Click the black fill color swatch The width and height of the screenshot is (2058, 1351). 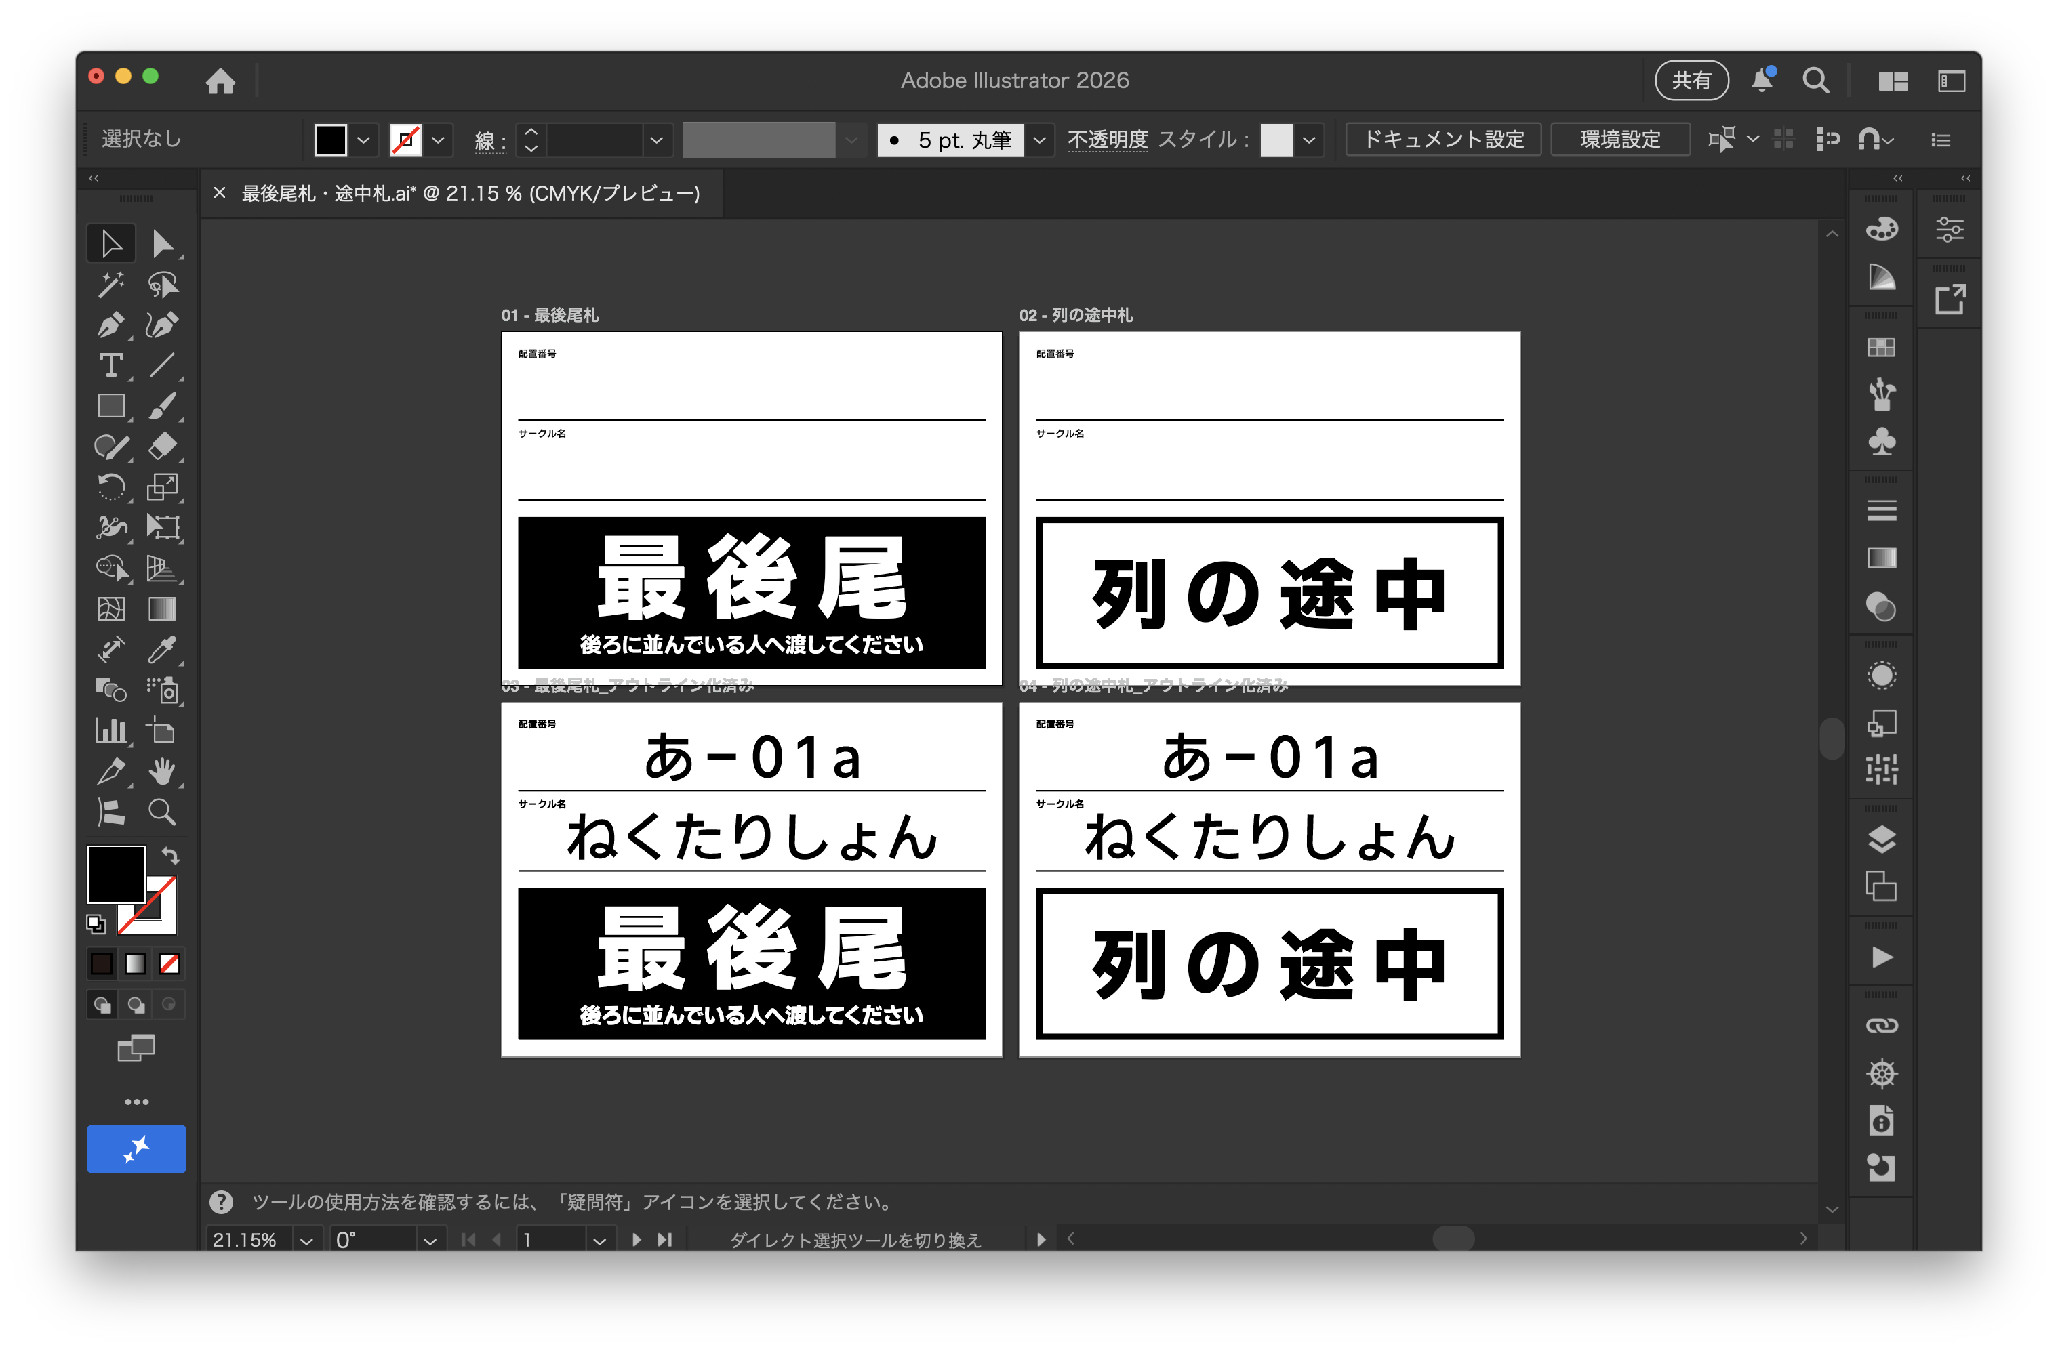click(333, 139)
